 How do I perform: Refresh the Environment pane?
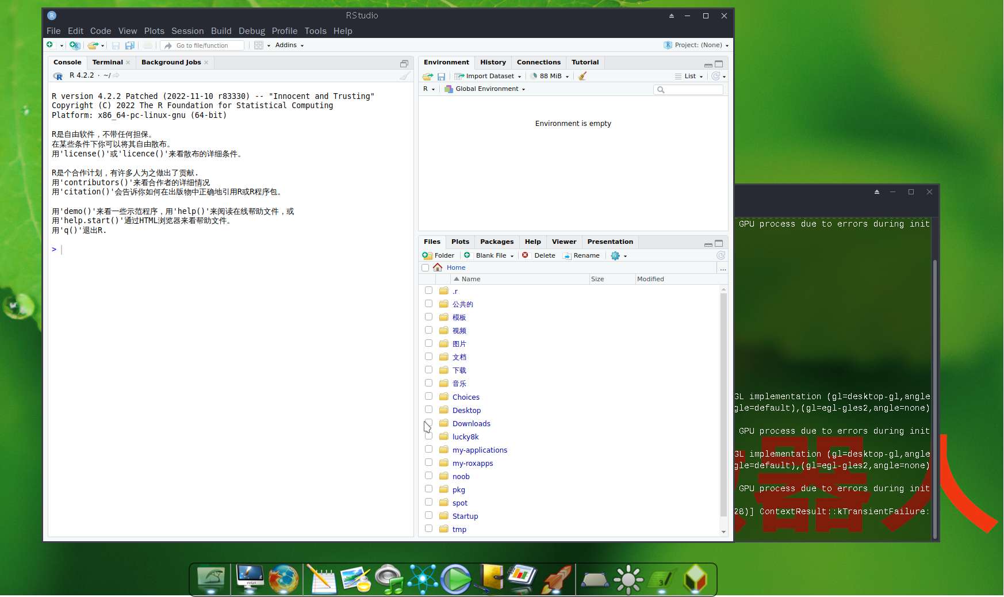click(716, 76)
